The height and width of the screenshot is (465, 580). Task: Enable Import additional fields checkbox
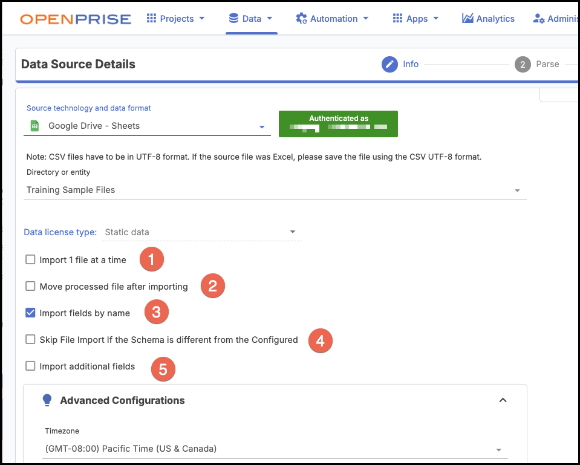pos(30,366)
